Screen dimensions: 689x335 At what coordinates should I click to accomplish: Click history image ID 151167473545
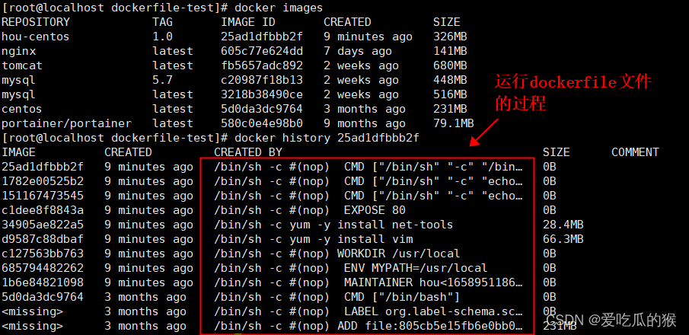coord(42,196)
